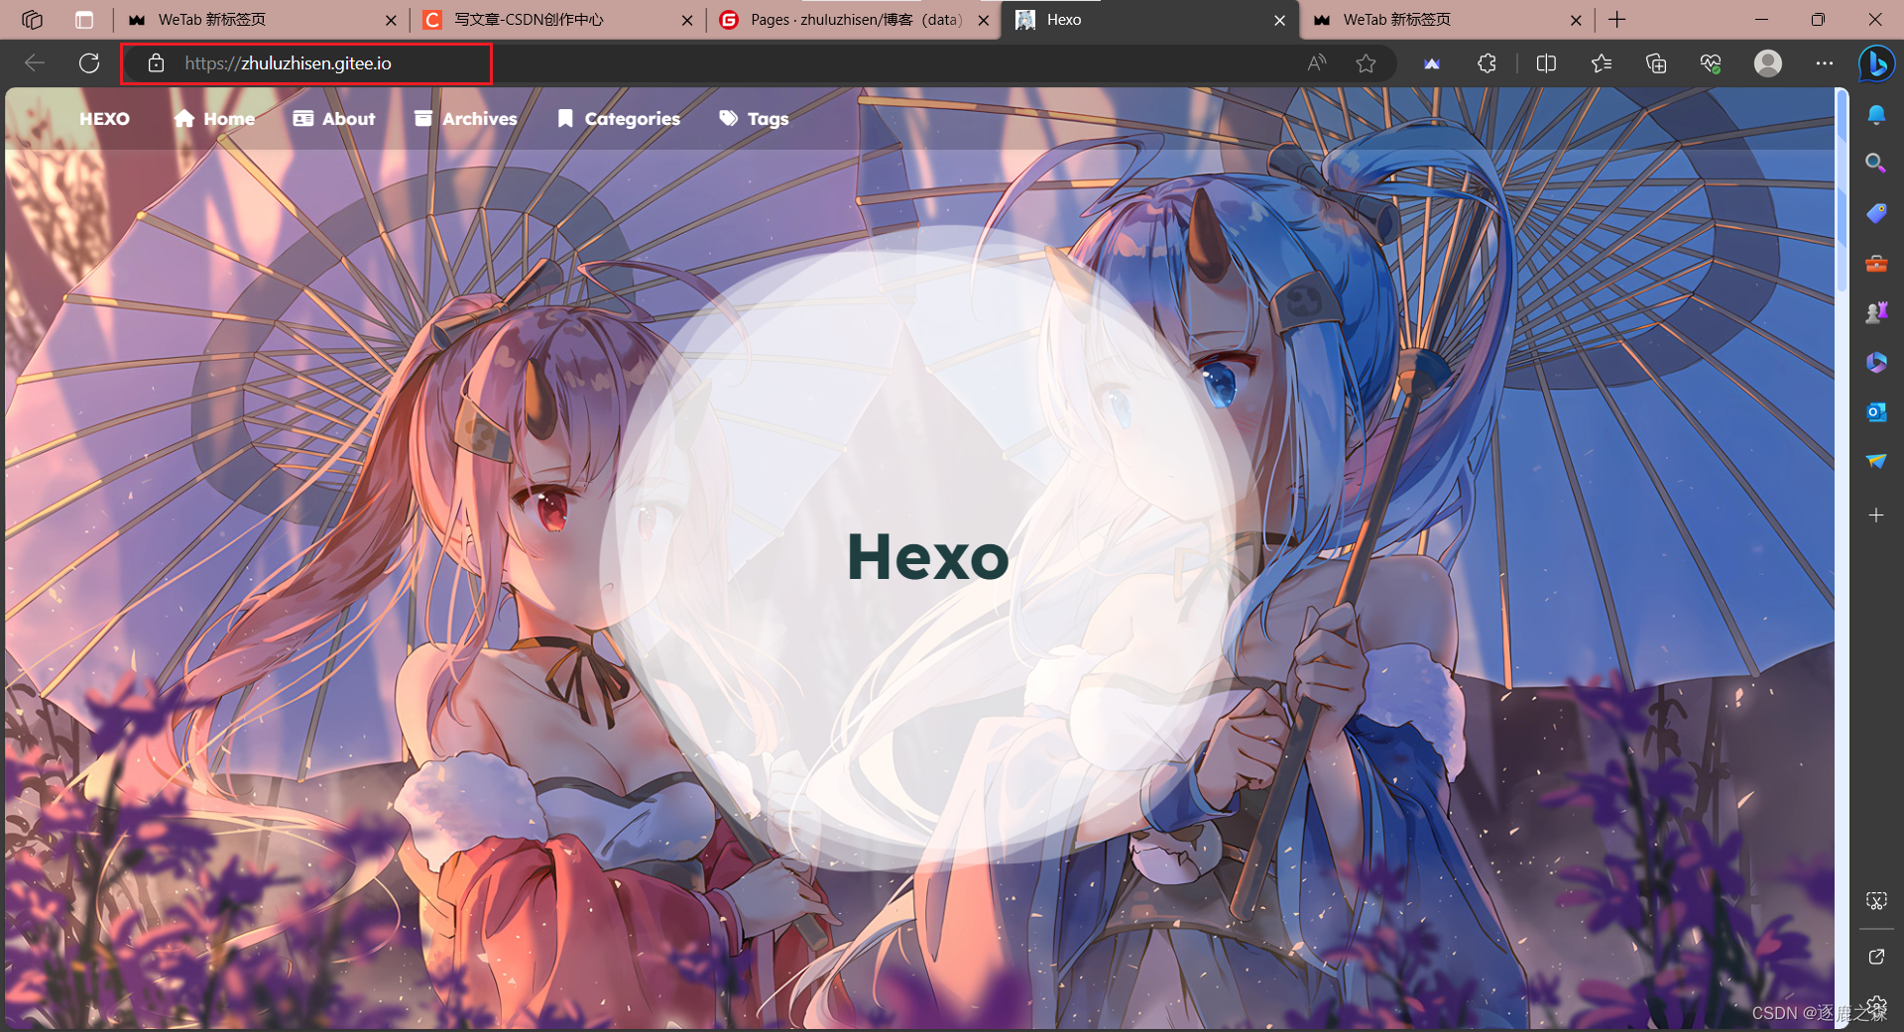The height and width of the screenshot is (1032, 1904).
Task: Go back using the browser back arrow
Action: [35, 63]
